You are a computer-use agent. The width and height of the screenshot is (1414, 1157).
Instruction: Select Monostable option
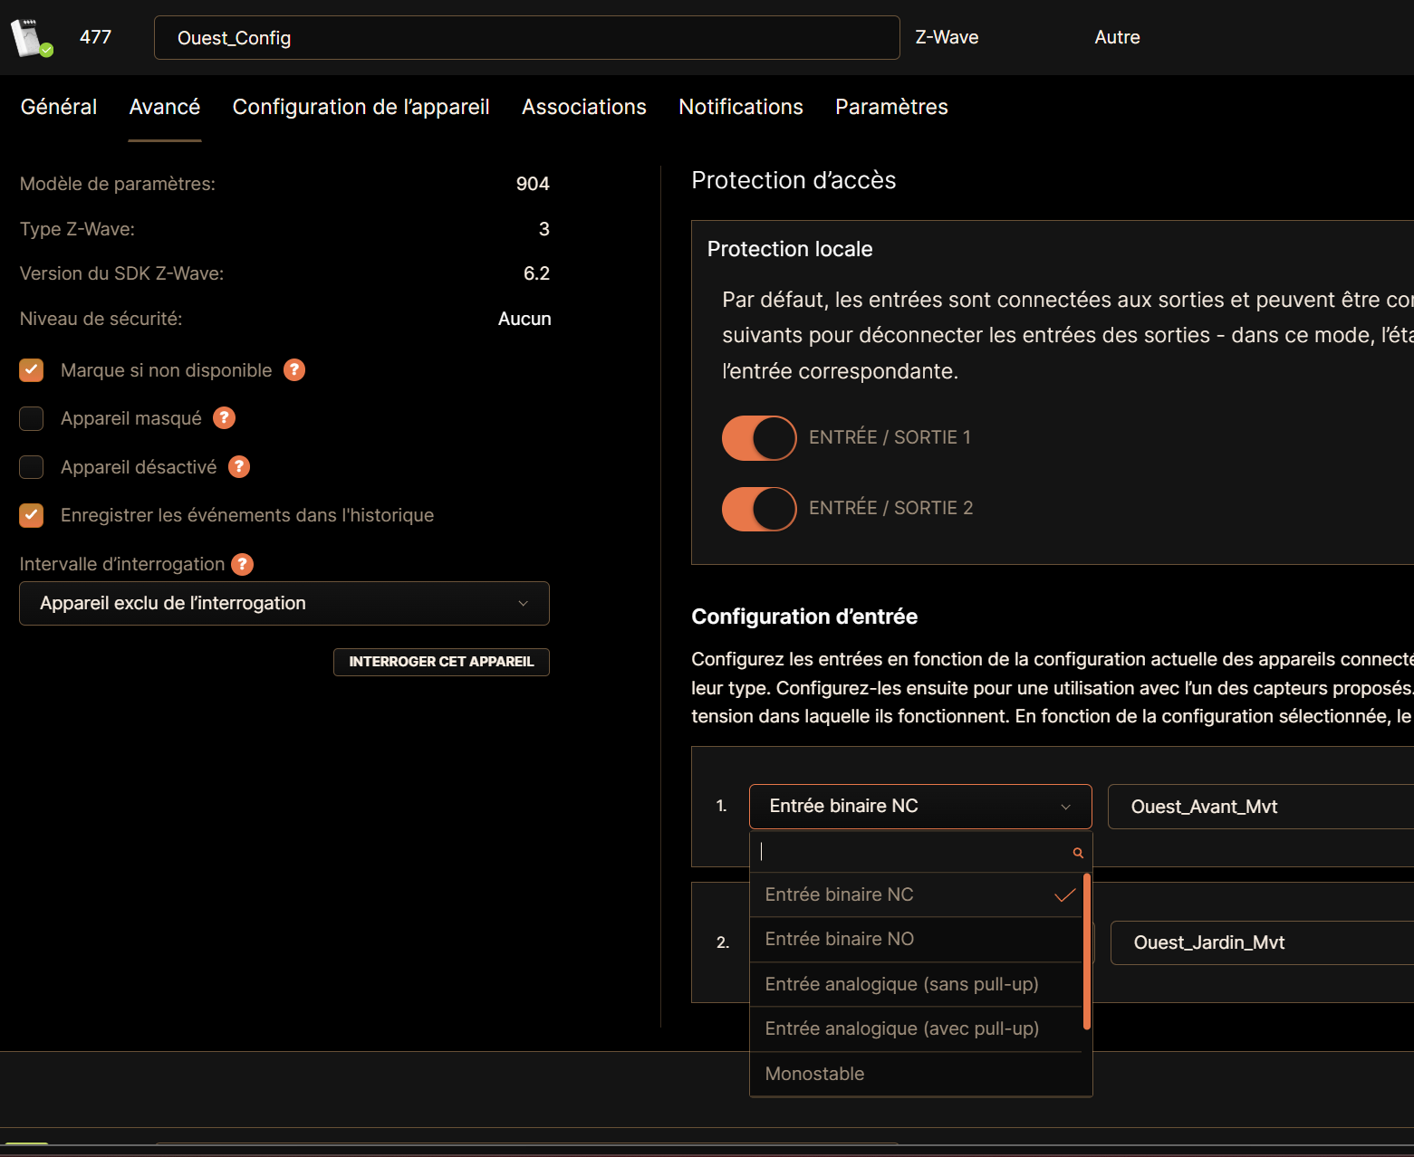(917, 1074)
